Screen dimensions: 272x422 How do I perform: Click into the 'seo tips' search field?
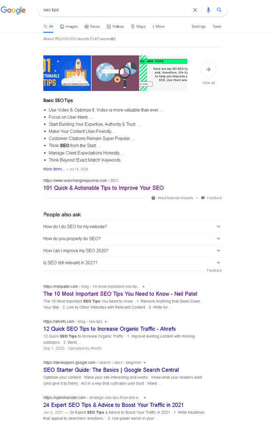pyautogui.click(x=116, y=10)
